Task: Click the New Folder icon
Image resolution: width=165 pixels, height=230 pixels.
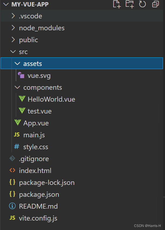Action: (130, 4)
